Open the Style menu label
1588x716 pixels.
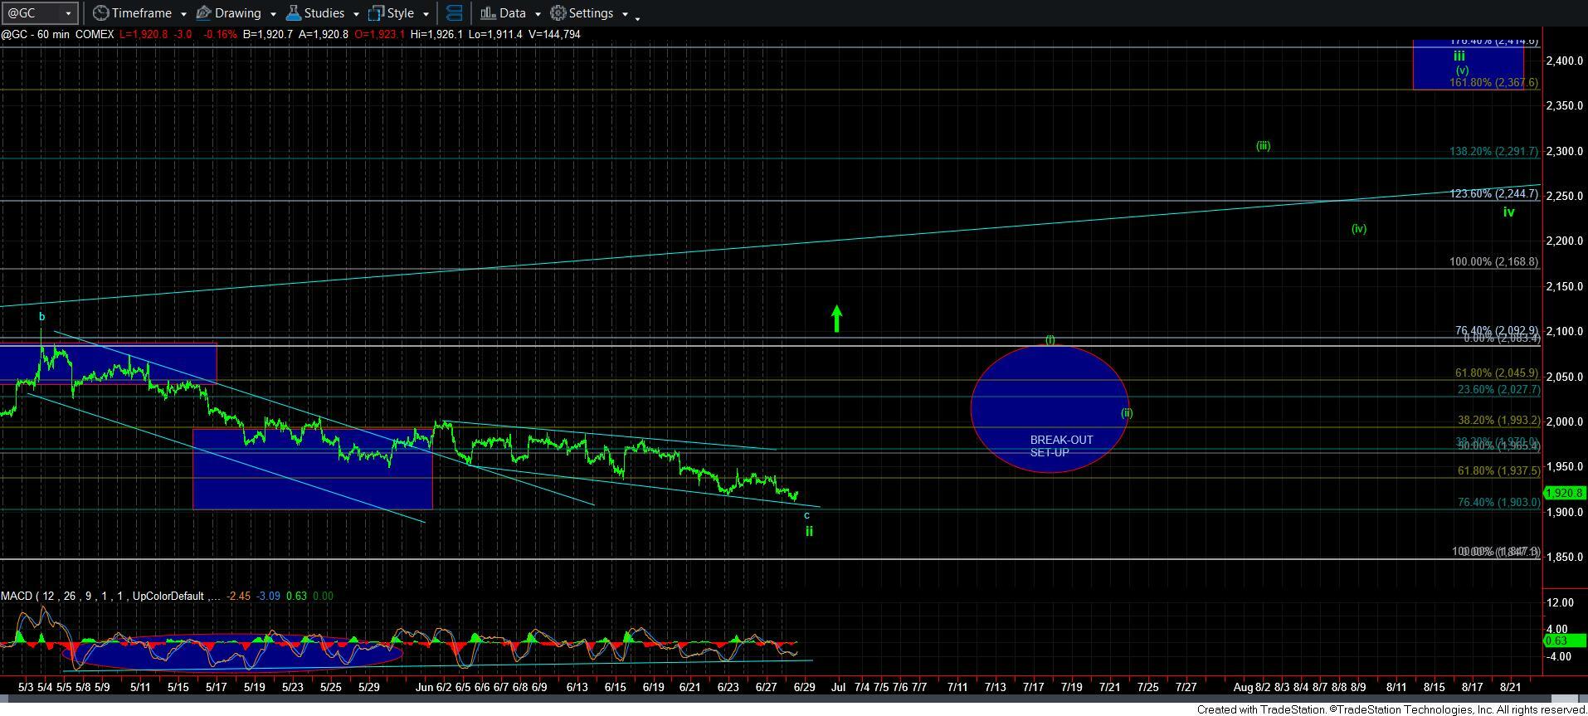401,13
